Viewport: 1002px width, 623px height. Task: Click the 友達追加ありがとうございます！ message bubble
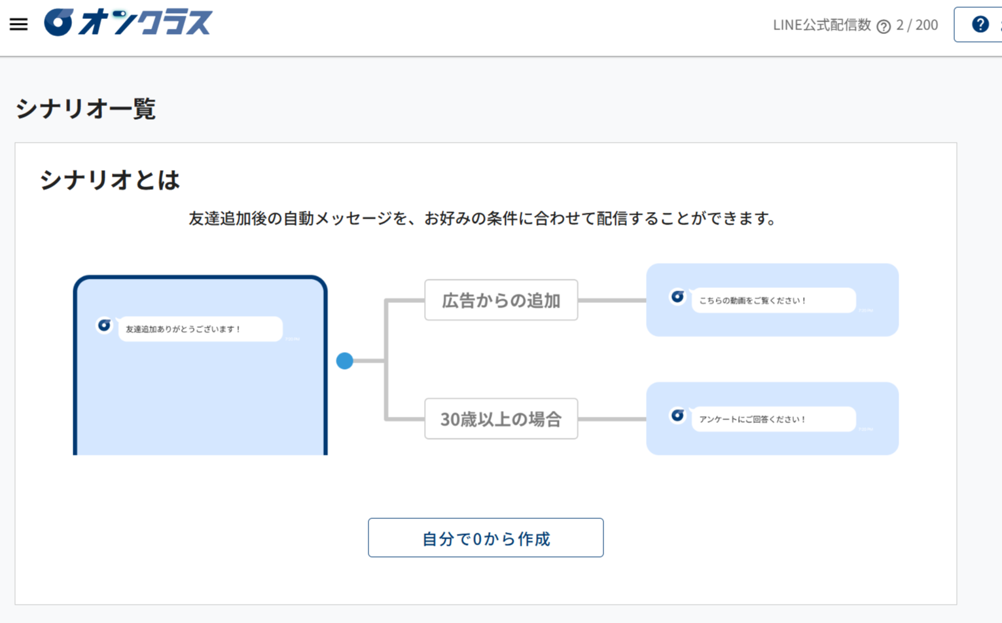(200, 329)
